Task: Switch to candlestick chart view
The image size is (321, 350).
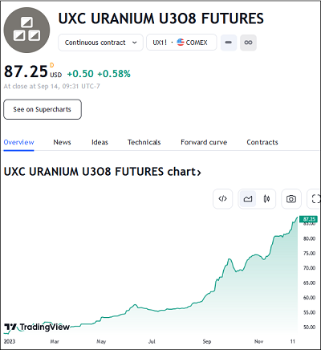Action: (266, 199)
